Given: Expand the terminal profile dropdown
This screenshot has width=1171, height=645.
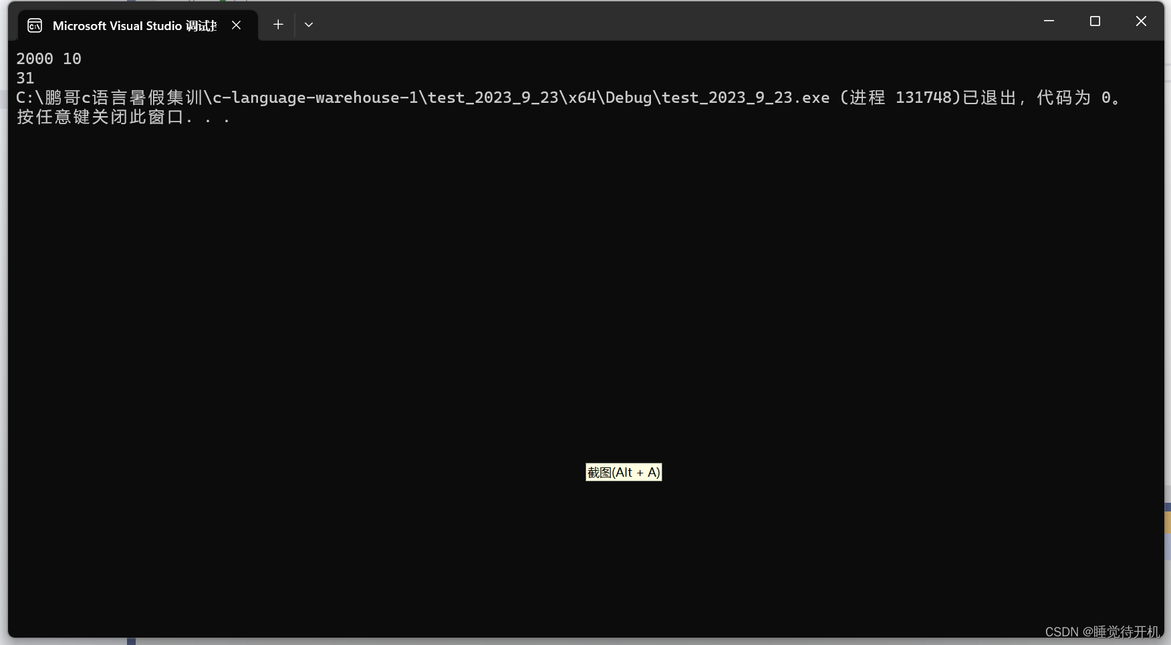Looking at the screenshot, I should pyautogui.click(x=309, y=25).
